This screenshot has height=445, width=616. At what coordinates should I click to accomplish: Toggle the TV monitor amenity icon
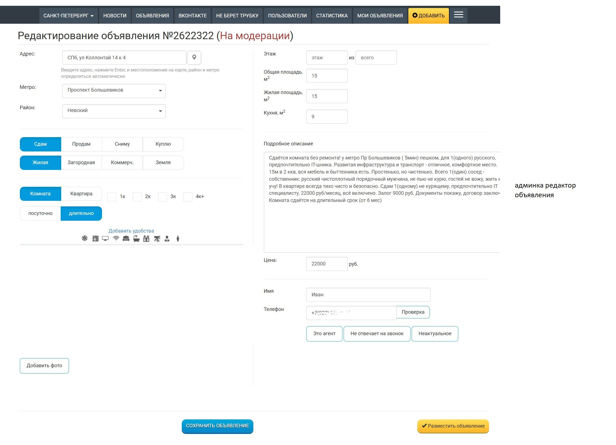tap(105, 239)
